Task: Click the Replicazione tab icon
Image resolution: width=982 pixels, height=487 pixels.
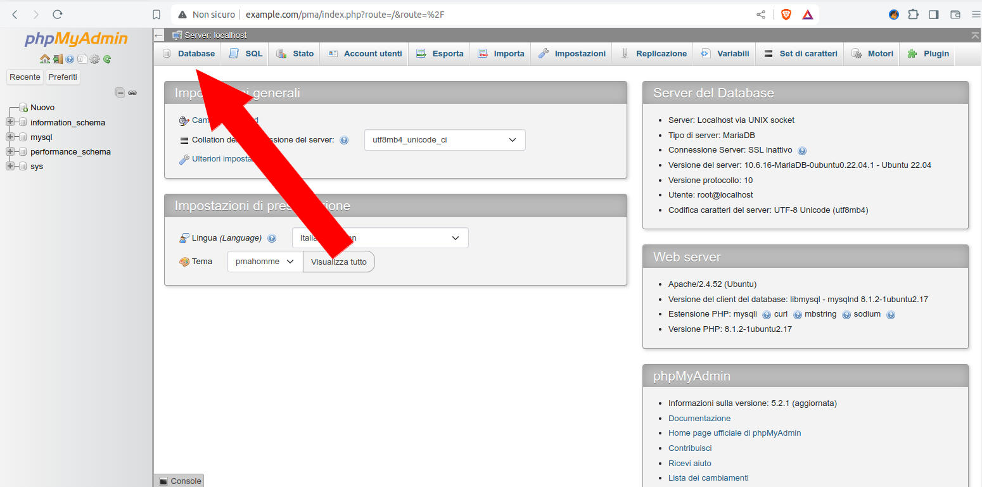Action: point(624,54)
